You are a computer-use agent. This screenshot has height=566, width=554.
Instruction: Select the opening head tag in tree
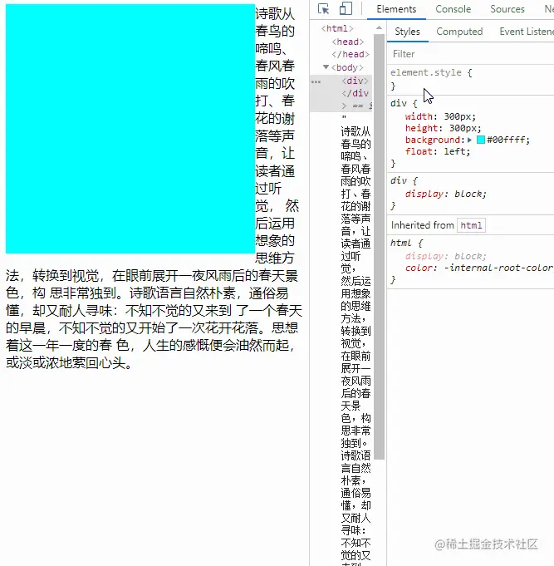348,42
